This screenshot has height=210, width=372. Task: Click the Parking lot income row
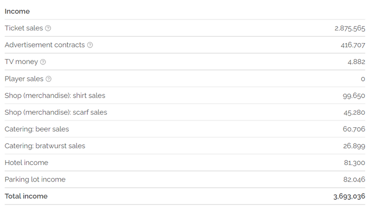pyautogui.click(x=185, y=180)
